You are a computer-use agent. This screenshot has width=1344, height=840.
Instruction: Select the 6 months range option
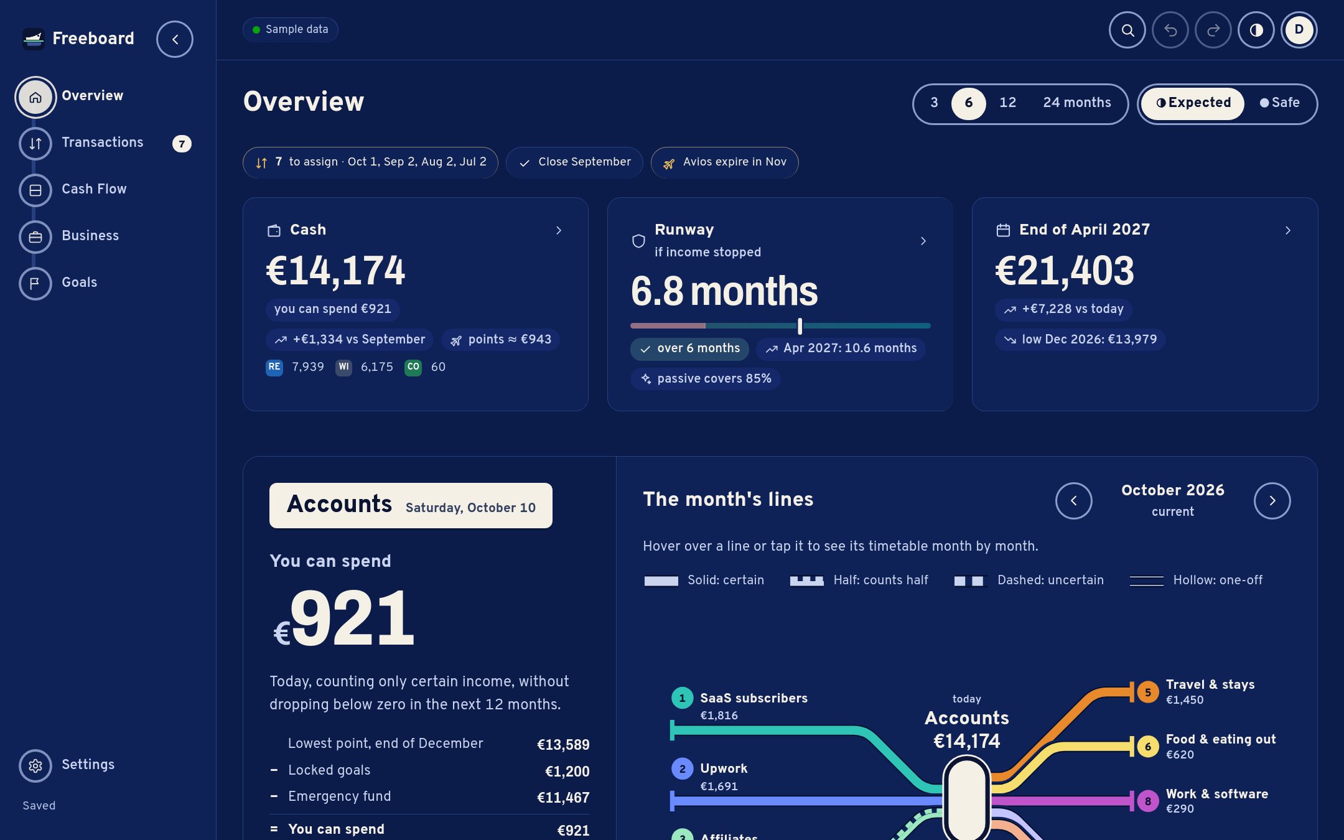[969, 103]
